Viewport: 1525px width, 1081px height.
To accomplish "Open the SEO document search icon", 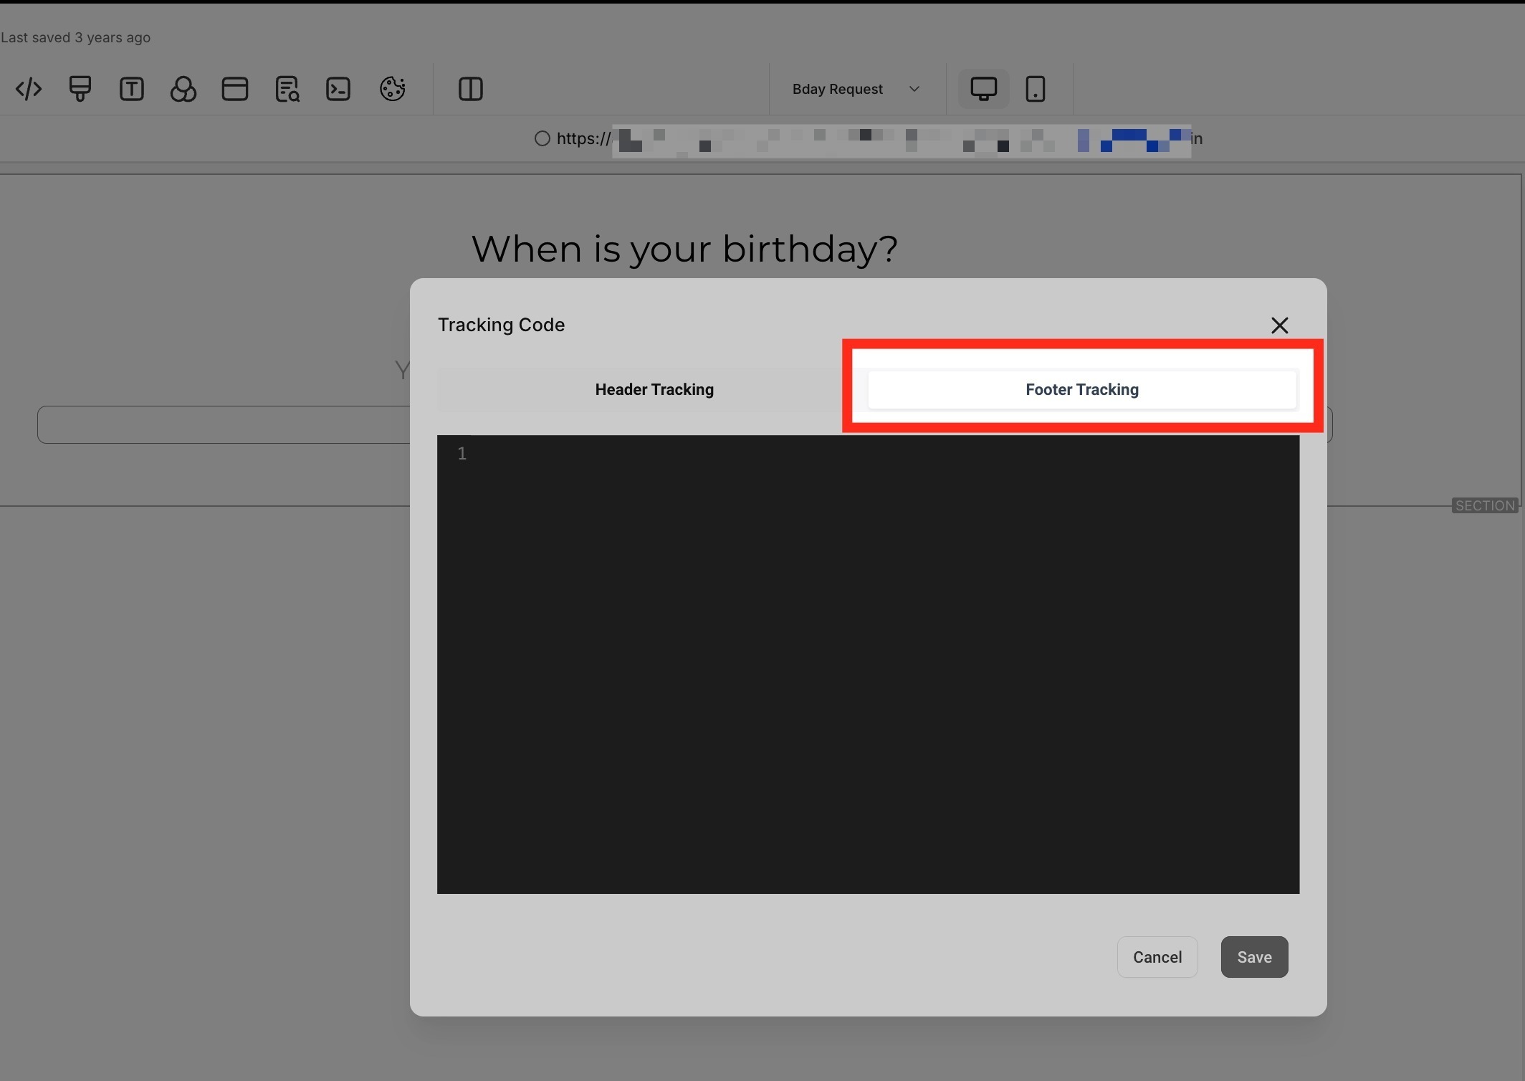I will [287, 89].
